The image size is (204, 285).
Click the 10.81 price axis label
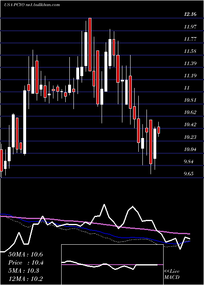(x=190, y=100)
